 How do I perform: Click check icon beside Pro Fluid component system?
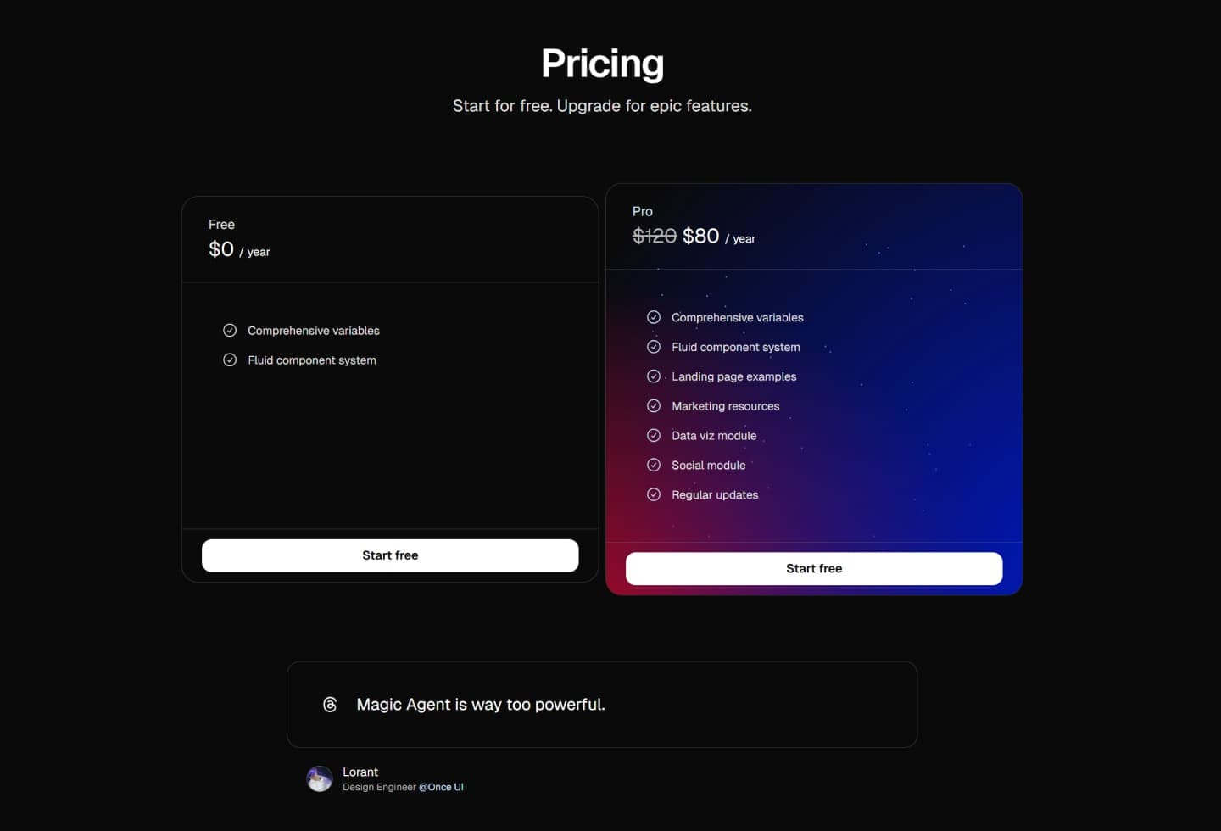[654, 347]
